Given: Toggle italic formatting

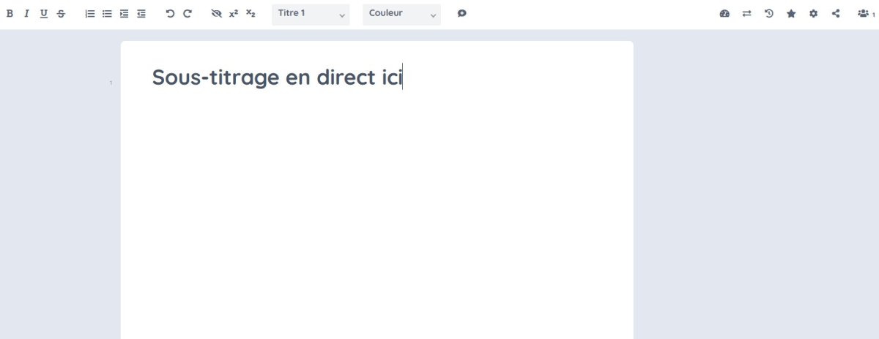Looking at the screenshot, I should coord(26,14).
